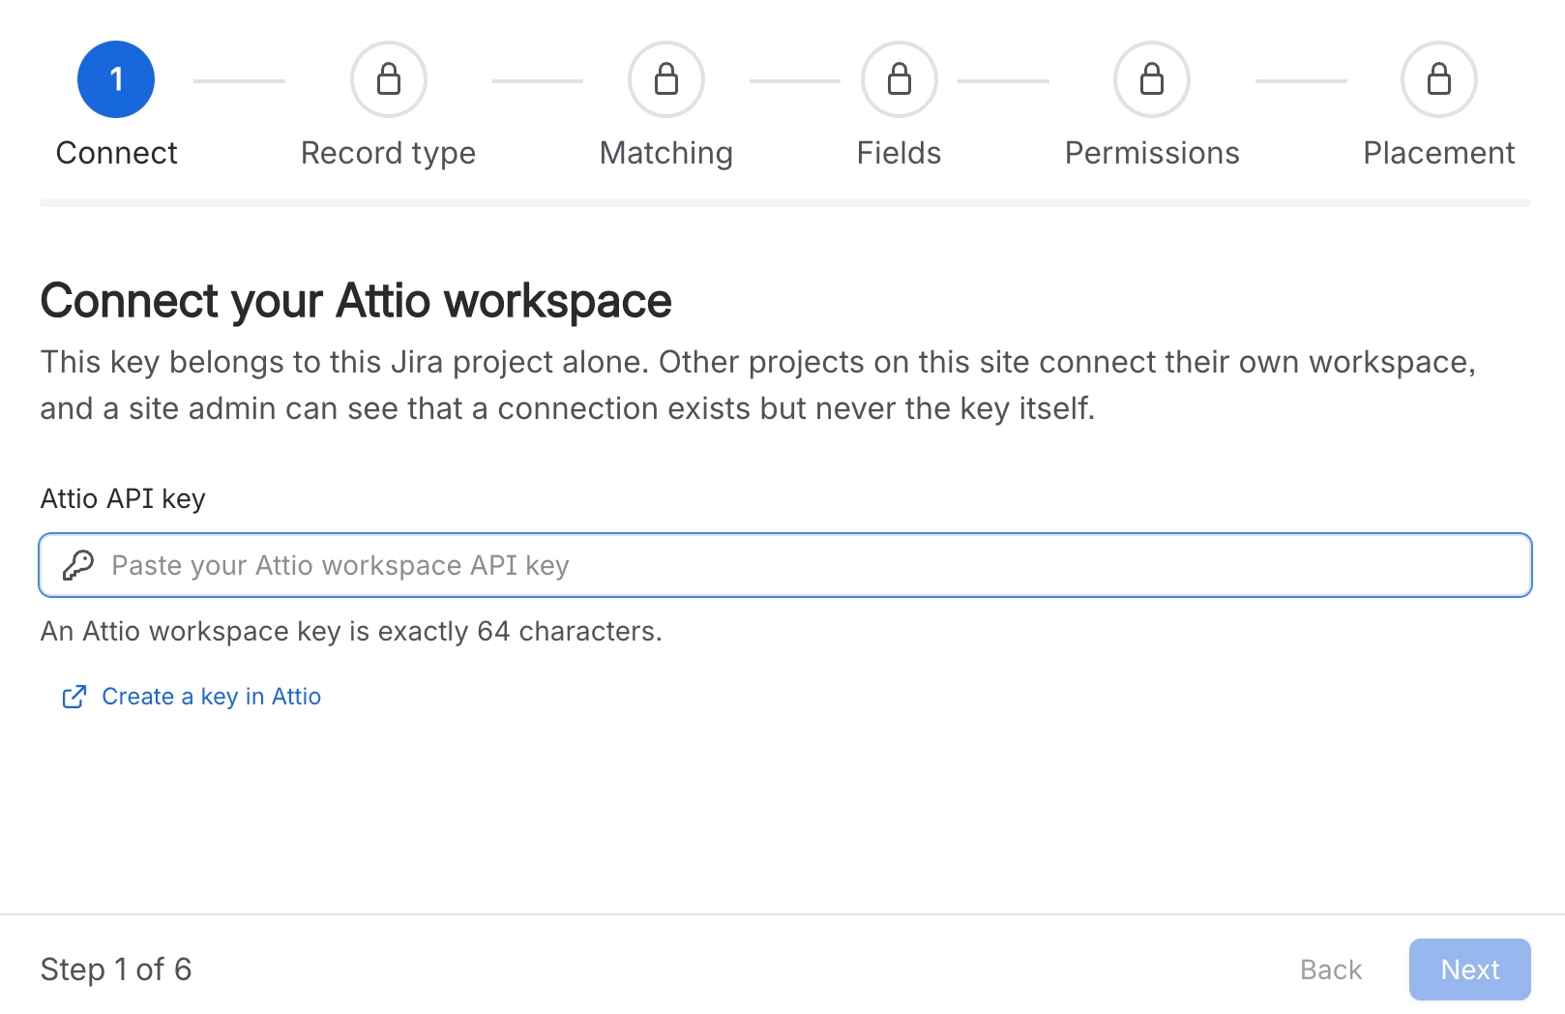Click the Connect your Attio workspace heading
Screen dimensions: 1565x1014
click(x=356, y=301)
